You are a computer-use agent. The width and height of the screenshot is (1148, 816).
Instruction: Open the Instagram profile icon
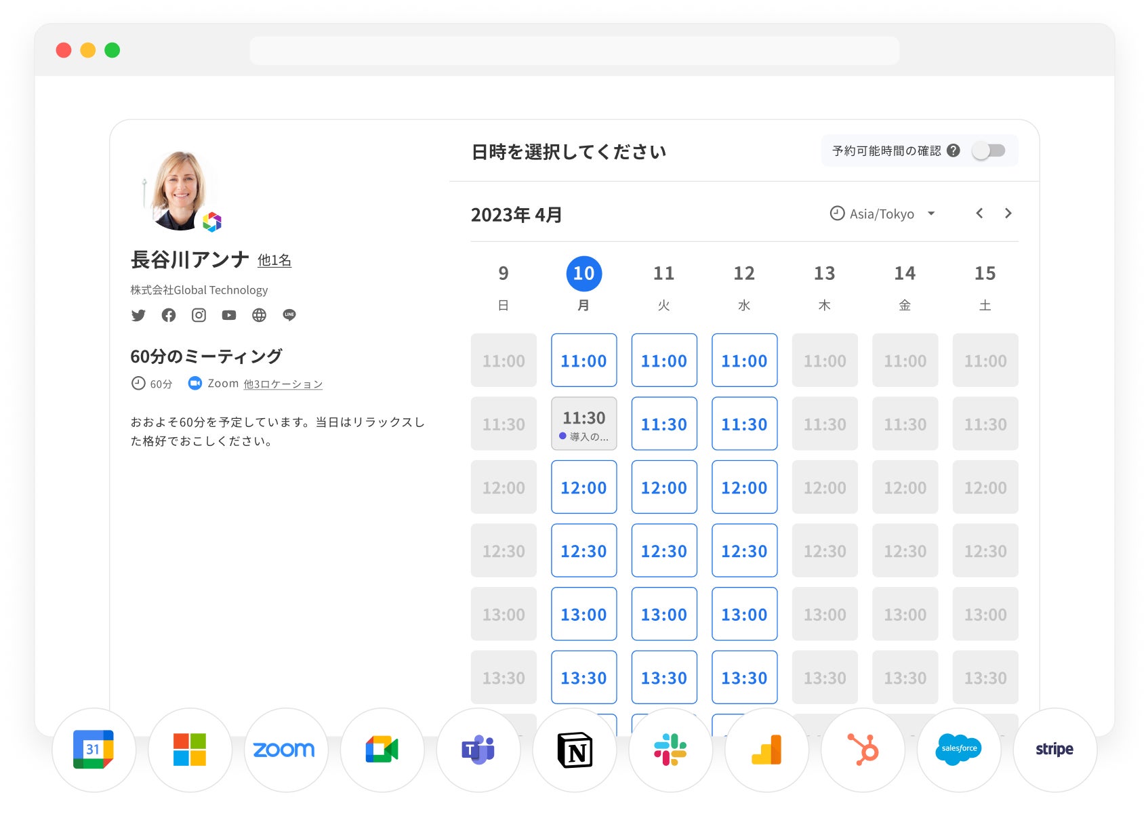click(x=199, y=315)
